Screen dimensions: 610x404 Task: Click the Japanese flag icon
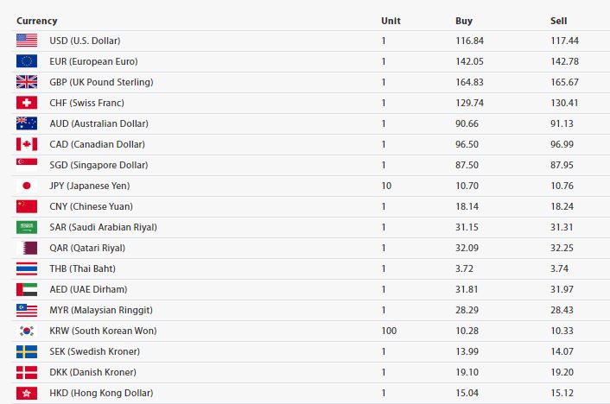tap(27, 186)
